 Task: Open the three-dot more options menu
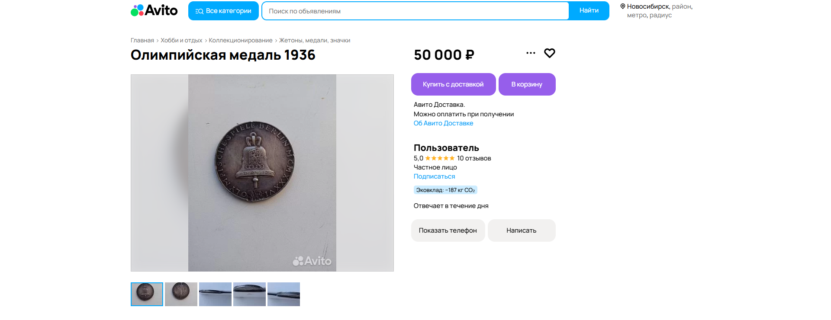click(531, 53)
